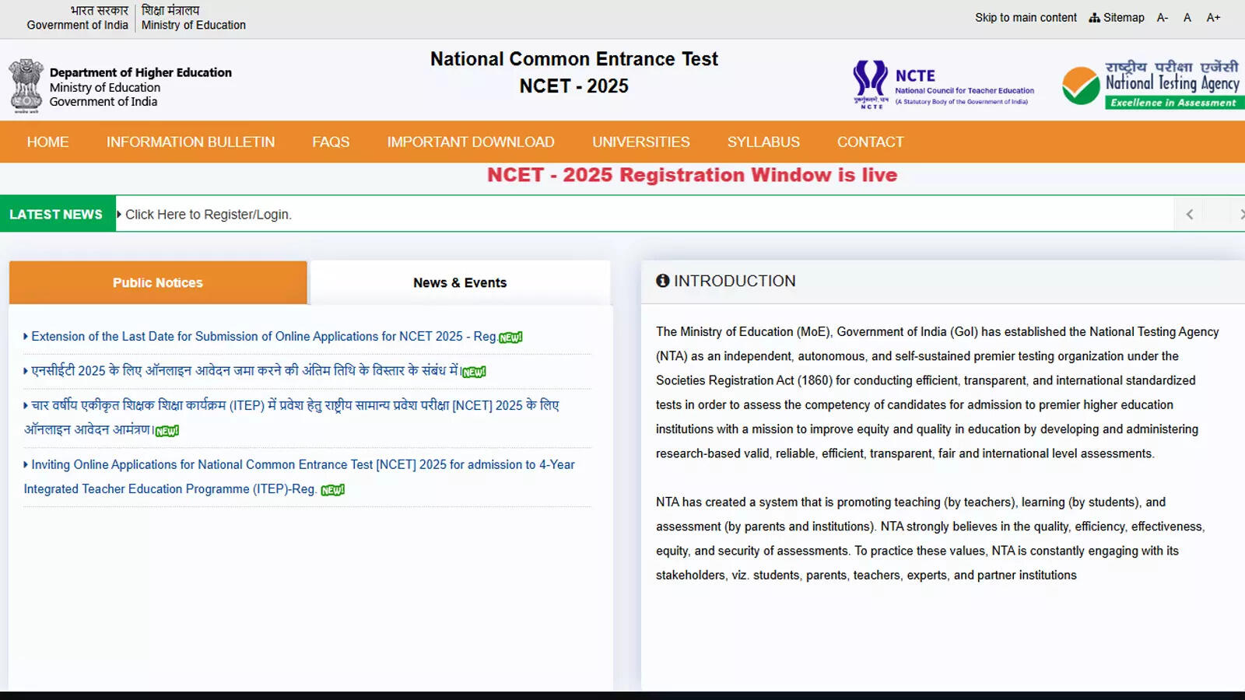Reset font size with normal A button
The width and height of the screenshot is (1245, 700).
[1187, 17]
